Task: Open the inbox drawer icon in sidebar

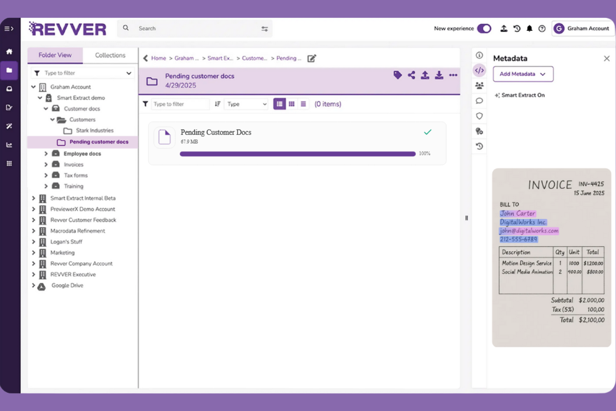Action: pyautogui.click(x=9, y=89)
